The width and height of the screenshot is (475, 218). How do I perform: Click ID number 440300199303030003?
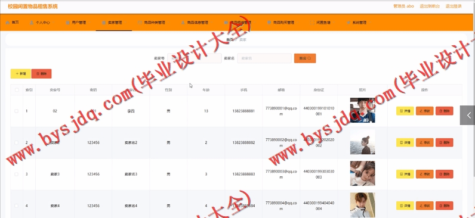pyautogui.click(x=319, y=174)
